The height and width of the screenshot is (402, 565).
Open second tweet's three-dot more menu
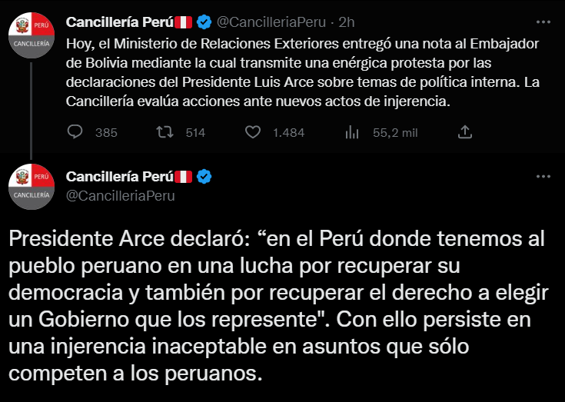(543, 178)
